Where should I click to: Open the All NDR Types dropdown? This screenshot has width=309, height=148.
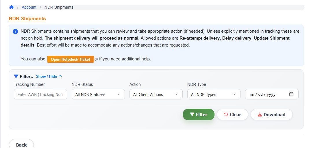214,95
